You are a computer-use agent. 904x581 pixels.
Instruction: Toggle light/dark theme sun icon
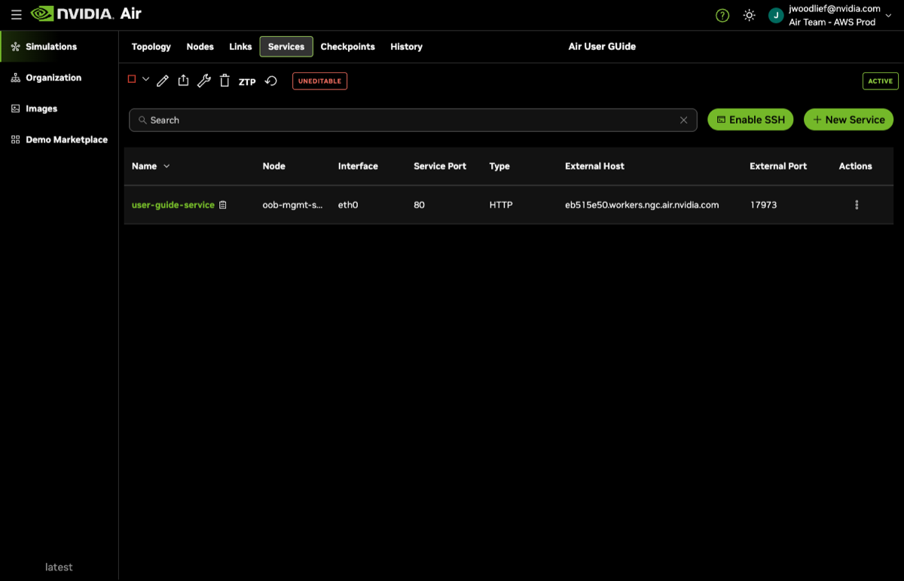click(x=749, y=15)
